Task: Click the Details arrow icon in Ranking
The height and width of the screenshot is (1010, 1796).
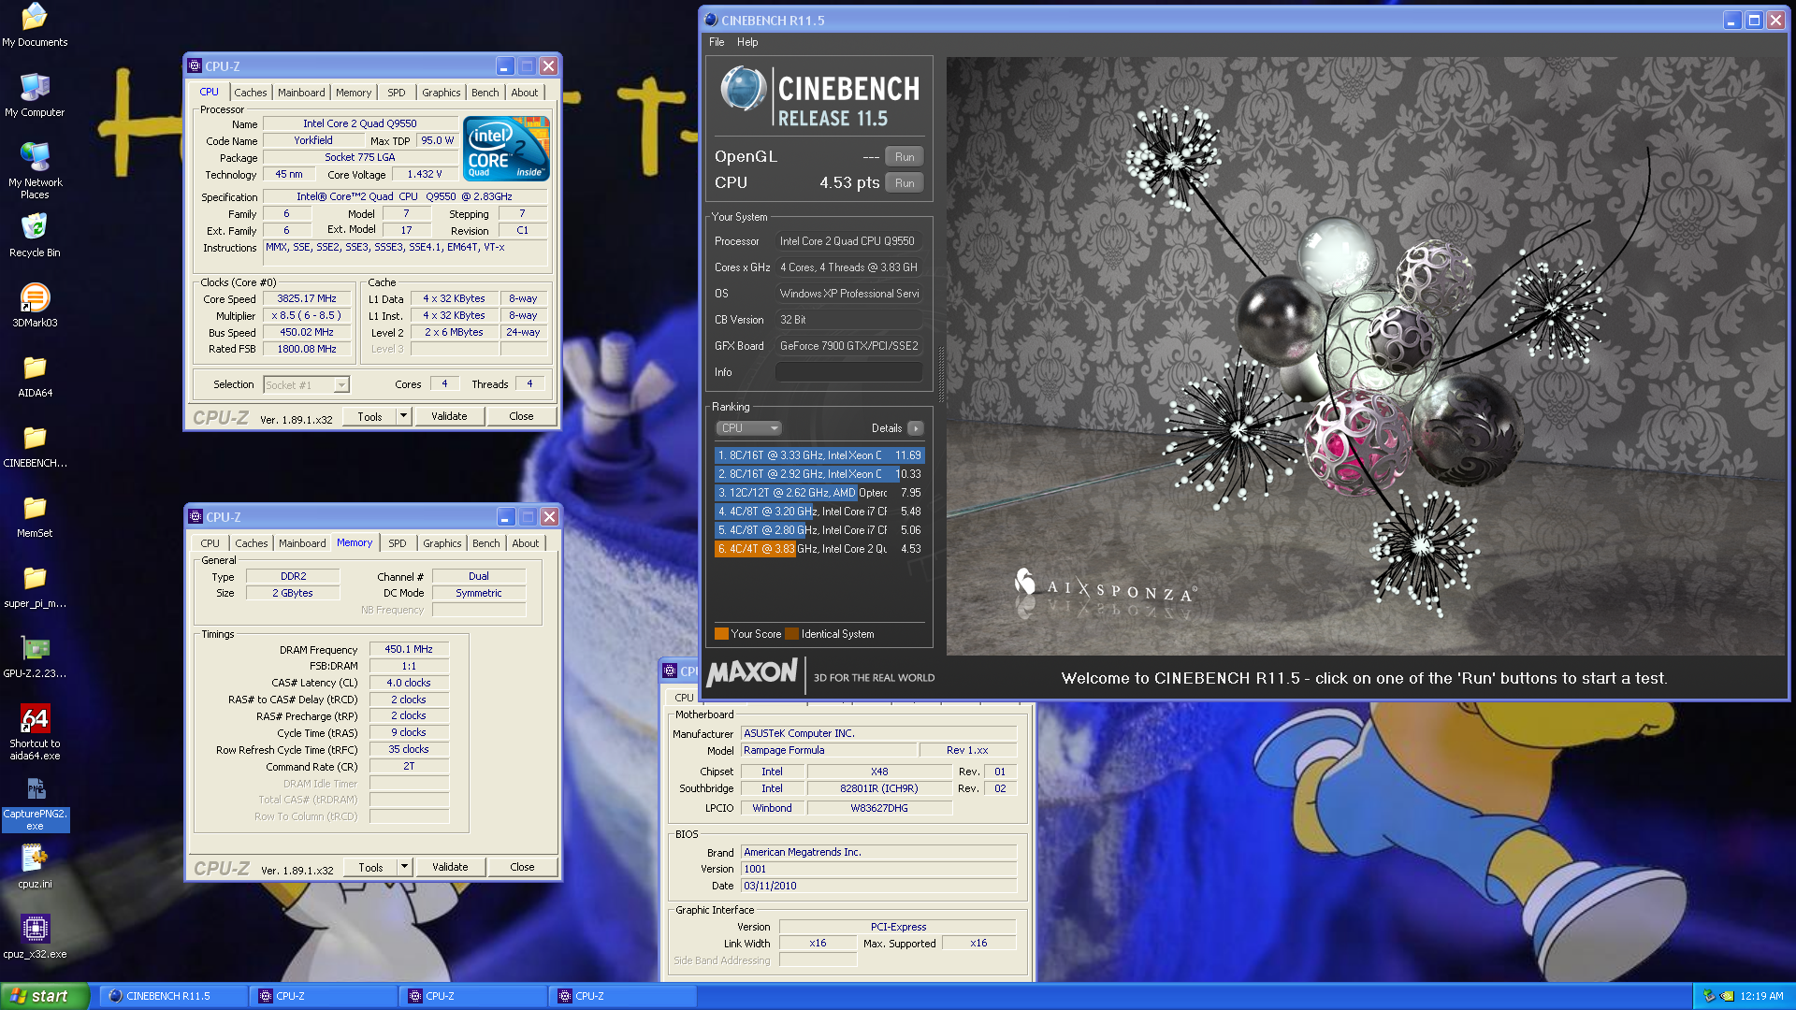Action: (915, 428)
